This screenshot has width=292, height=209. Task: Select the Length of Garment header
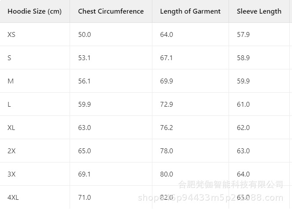[x=190, y=11]
